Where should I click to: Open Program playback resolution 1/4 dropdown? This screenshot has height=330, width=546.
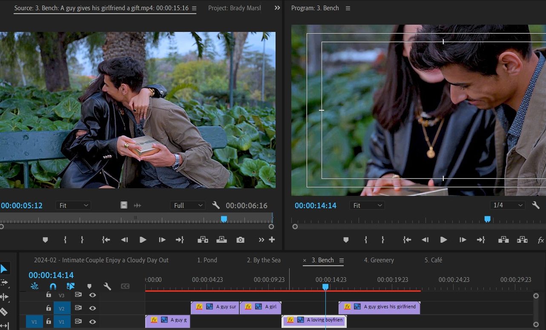click(x=507, y=205)
